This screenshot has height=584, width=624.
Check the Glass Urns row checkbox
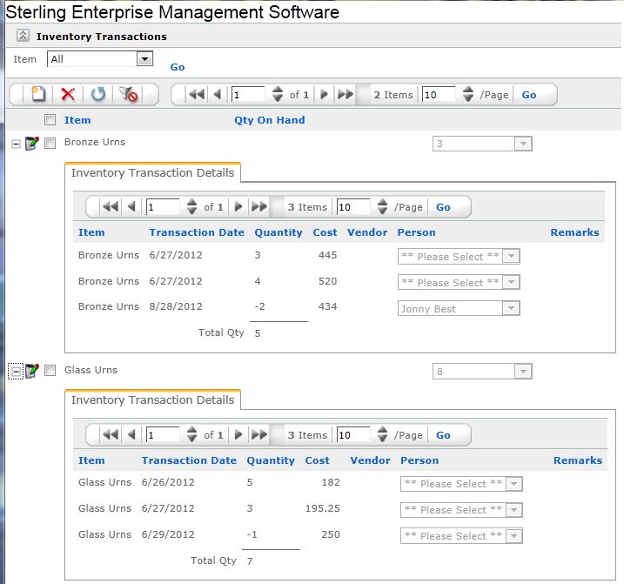coord(50,370)
